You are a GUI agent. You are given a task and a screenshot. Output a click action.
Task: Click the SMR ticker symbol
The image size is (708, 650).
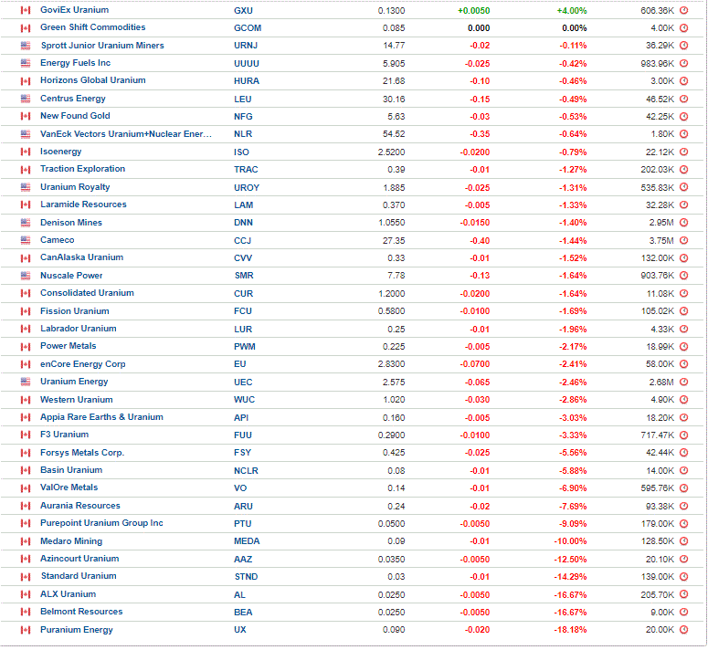244,276
